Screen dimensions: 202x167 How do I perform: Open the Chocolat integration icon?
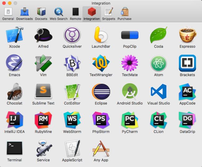tap(14, 92)
